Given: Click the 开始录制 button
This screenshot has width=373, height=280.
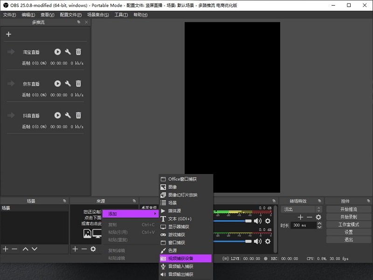Looking at the screenshot, I should 349,217.
